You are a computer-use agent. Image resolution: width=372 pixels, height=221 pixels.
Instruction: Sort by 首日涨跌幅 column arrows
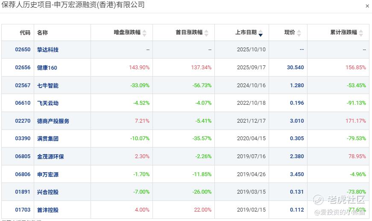point(206,33)
